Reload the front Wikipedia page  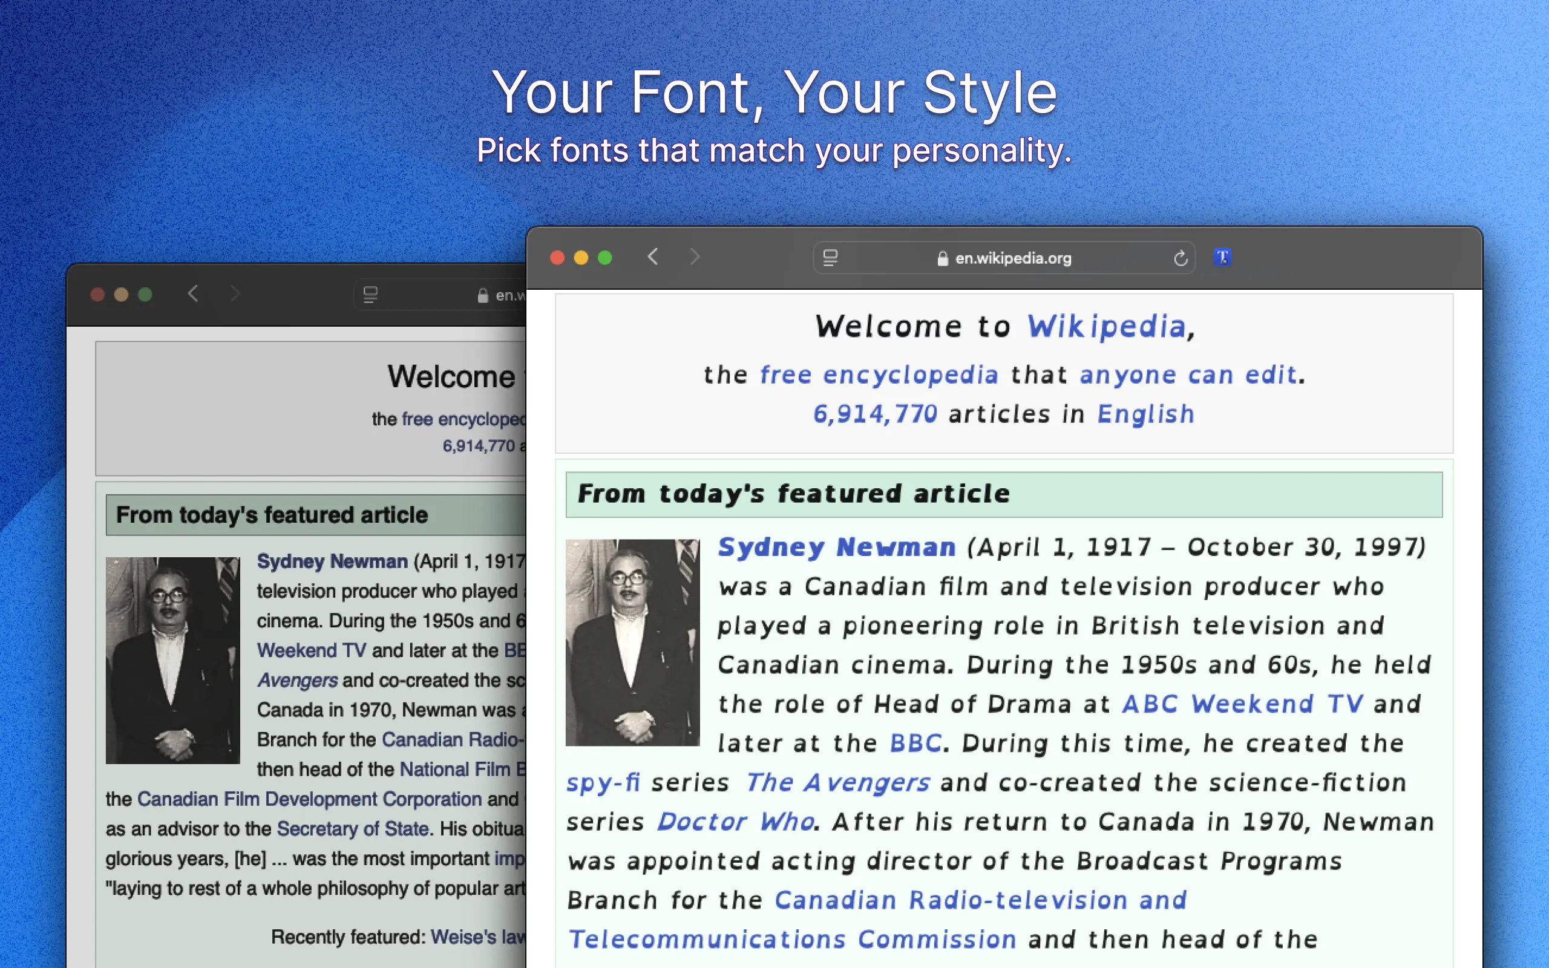click(1181, 258)
